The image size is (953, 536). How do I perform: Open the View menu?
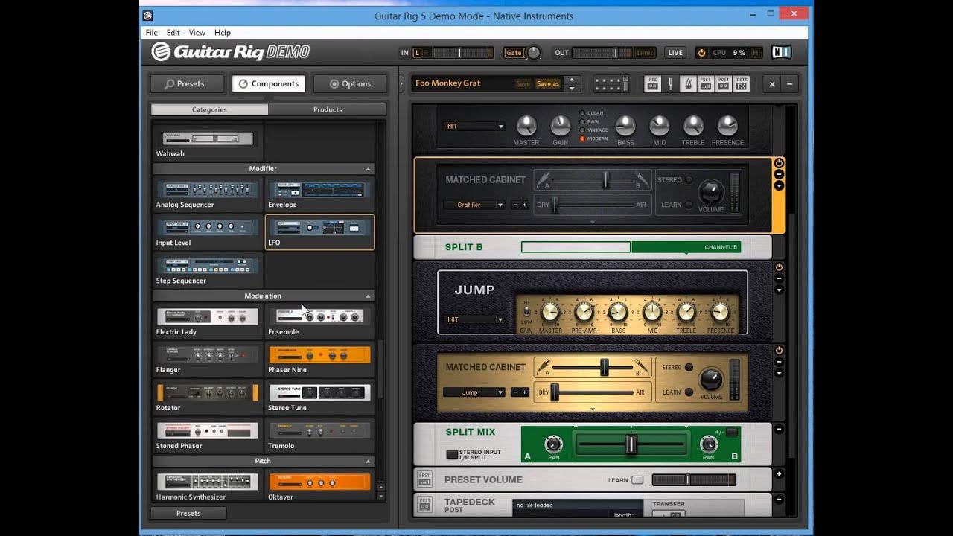tap(197, 33)
